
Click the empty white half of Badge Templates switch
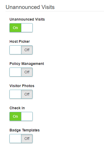click(x=16, y=139)
